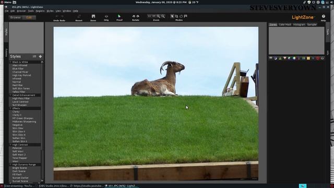Click the Revert toolbar icon
This screenshot has width=334, height=188.
[79, 16]
